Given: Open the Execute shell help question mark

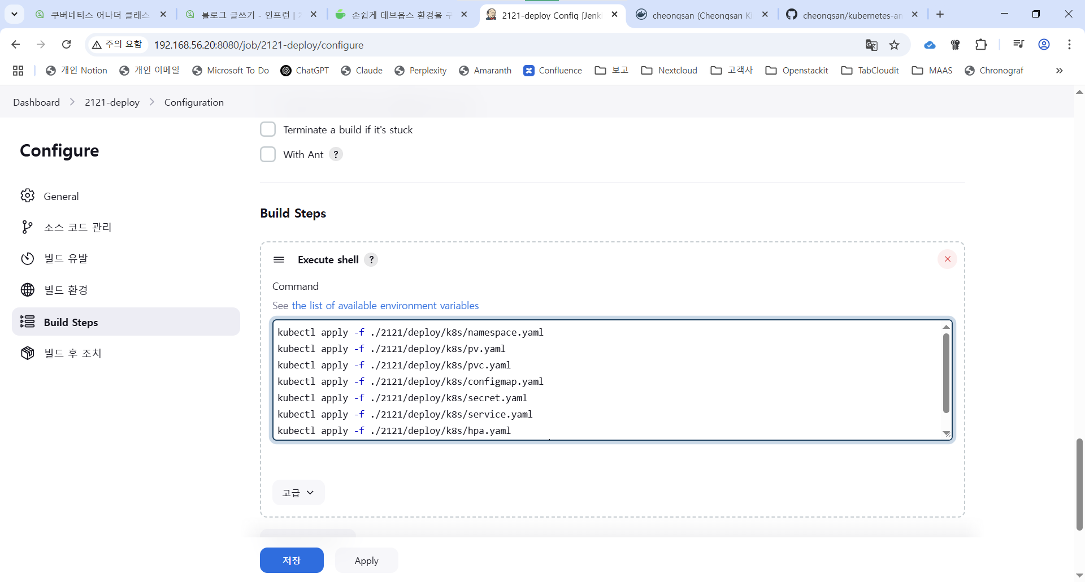Looking at the screenshot, I should coord(371,260).
